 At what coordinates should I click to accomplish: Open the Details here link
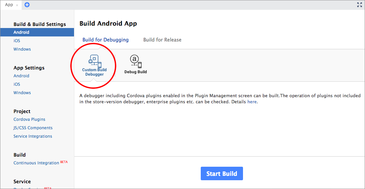pos(252,102)
